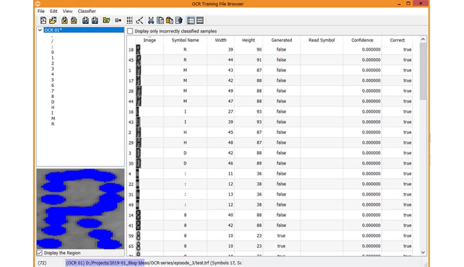The width and height of the screenshot is (464, 267).
Task: Switch to the thumbnail grid view icon
Action: click(200, 20)
